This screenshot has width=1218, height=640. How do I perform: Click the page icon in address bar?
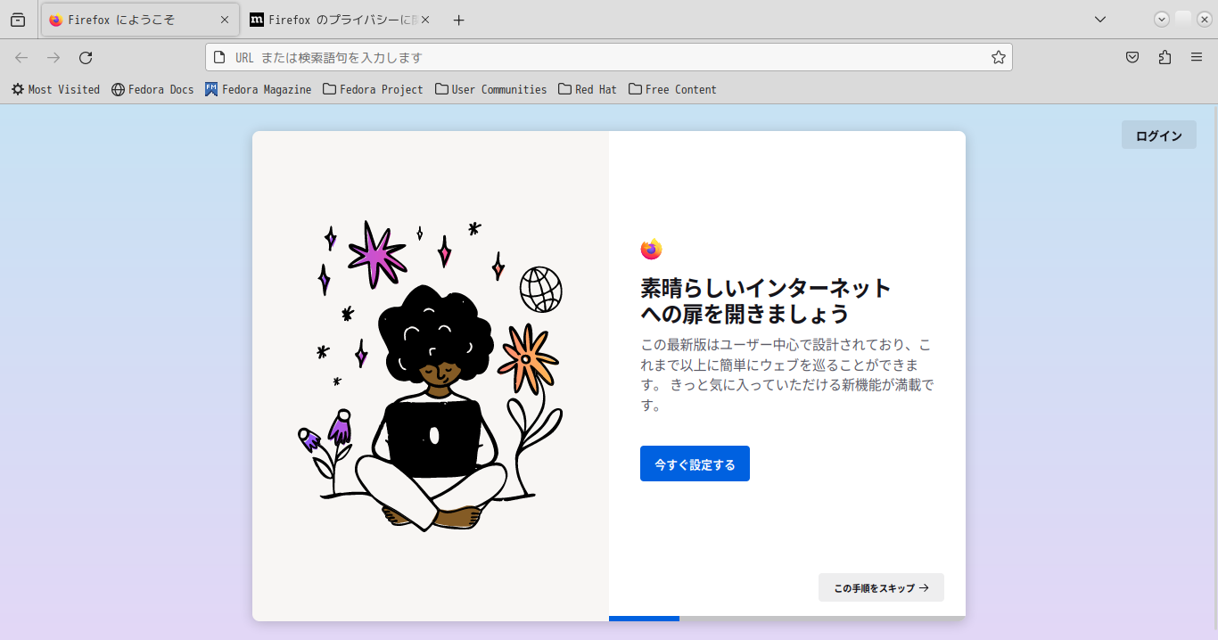tap(219, 57)
